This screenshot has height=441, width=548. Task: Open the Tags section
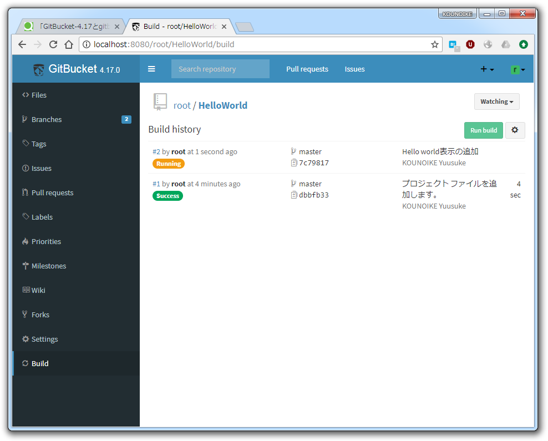point(39,144)
